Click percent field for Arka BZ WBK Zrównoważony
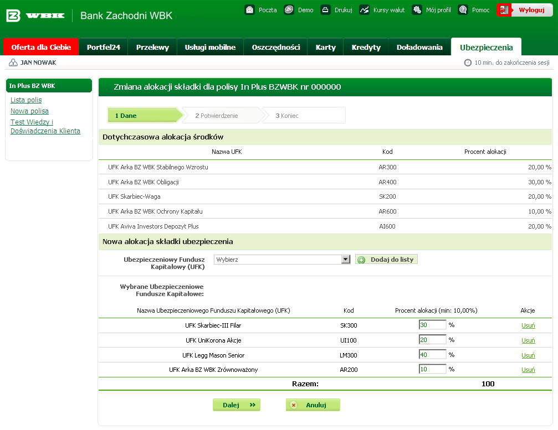The height and width of the screenshot is (430, 558). (x=432, y=369)
